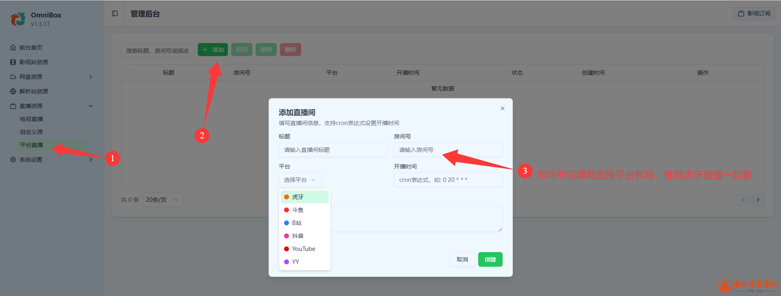
Task: Click the green 创建 button
Action: (x=490, y=259)
